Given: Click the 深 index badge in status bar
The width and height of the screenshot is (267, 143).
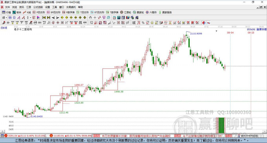Looking at the screenshot, I should tap(51, 136).
